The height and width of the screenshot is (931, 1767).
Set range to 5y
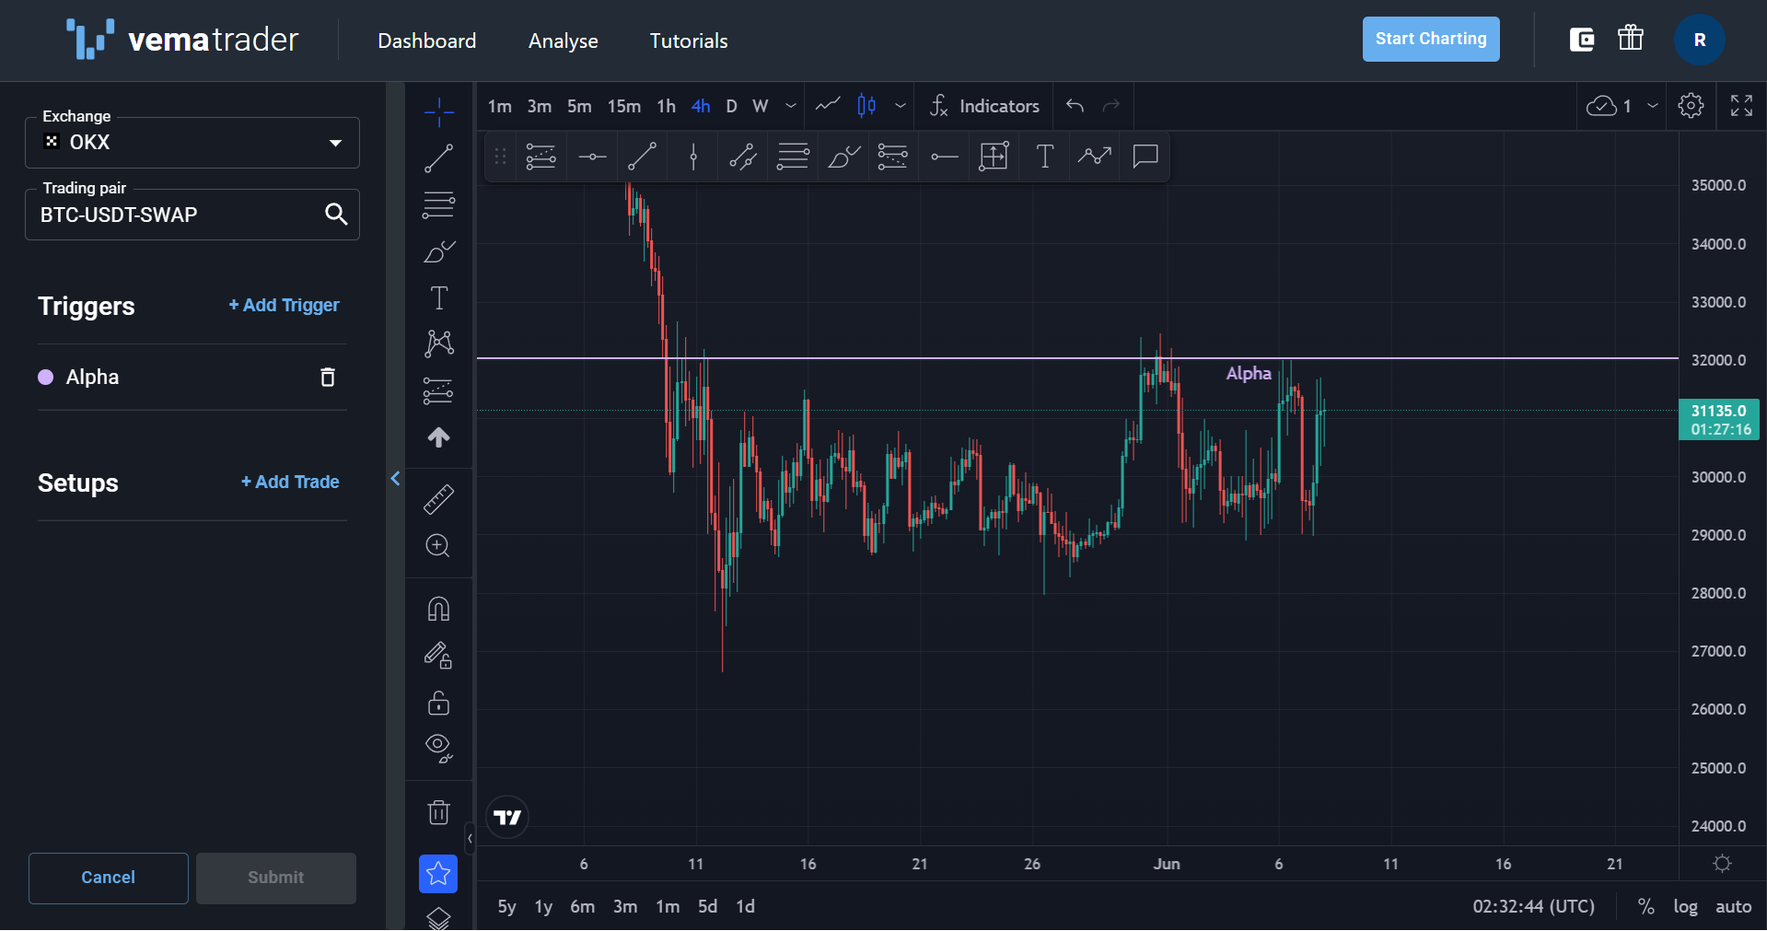pos(506,906)
